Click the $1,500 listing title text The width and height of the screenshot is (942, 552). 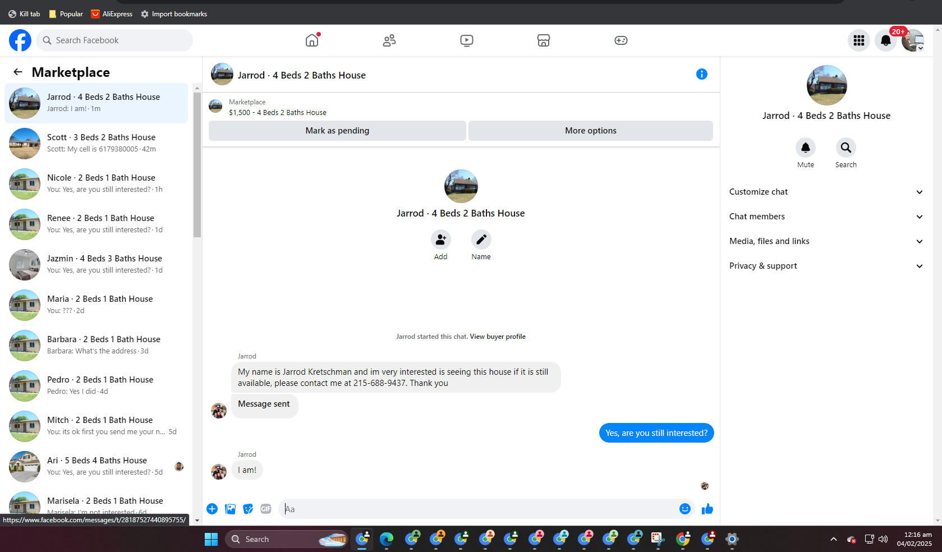tap(278, 113)
